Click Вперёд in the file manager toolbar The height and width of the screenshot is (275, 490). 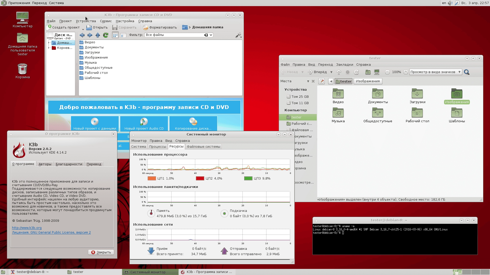click(x=317, y=72)
